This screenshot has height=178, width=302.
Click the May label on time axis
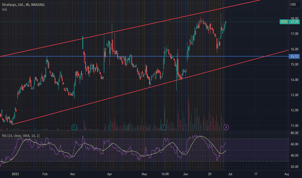click(144, 174)
